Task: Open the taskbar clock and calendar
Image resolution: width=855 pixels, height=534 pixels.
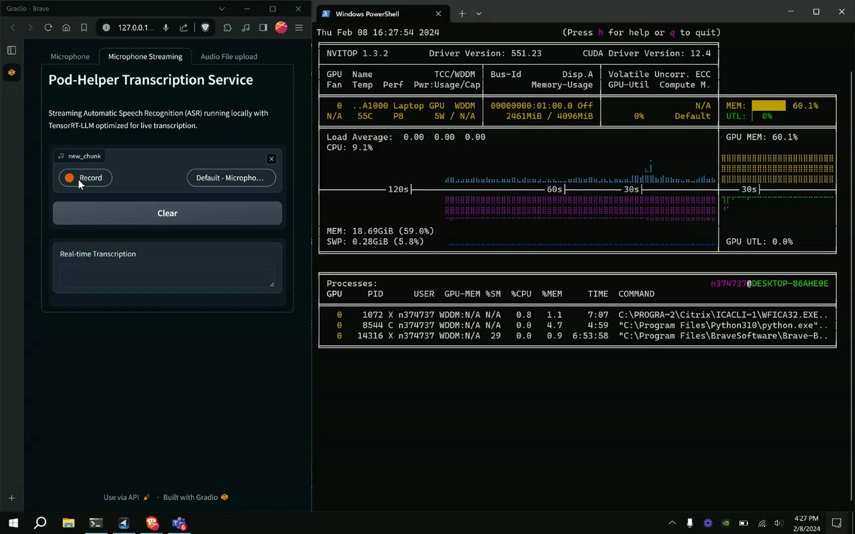Action: pos(806,523)
